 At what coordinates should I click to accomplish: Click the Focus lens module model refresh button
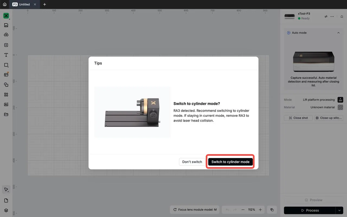coord(195,210)
